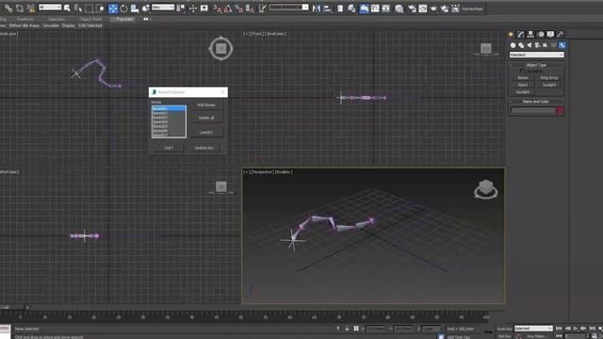
Task: Activate the Select and Move tool
Action: tap(113, 8)
